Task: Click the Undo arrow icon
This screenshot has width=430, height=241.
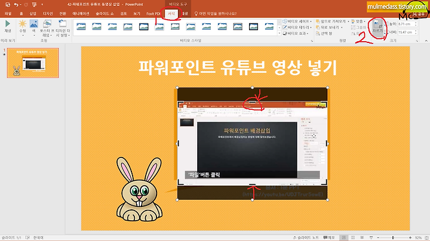Action: pos(16,4)
